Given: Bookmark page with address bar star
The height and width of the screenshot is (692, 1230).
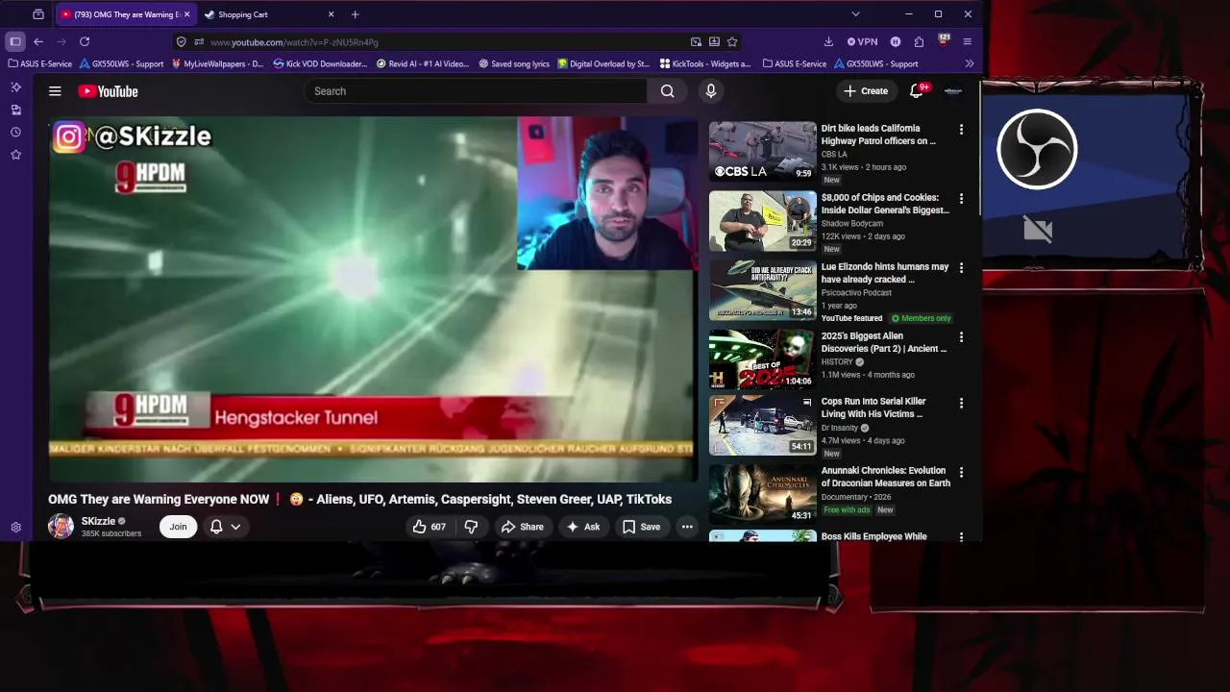Looking at the screenshot, I should (732, 41).
